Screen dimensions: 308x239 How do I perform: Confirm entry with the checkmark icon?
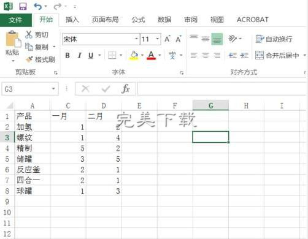(106, 89)
